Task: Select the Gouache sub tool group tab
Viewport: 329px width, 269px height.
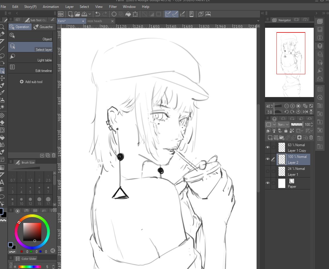Action: (x=43, y=27)
